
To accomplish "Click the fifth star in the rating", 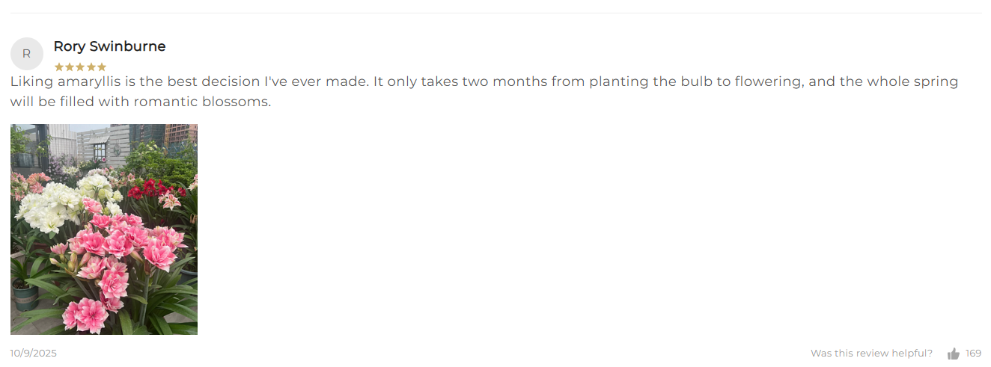I will pyautogui.click(x=102, y=67).
